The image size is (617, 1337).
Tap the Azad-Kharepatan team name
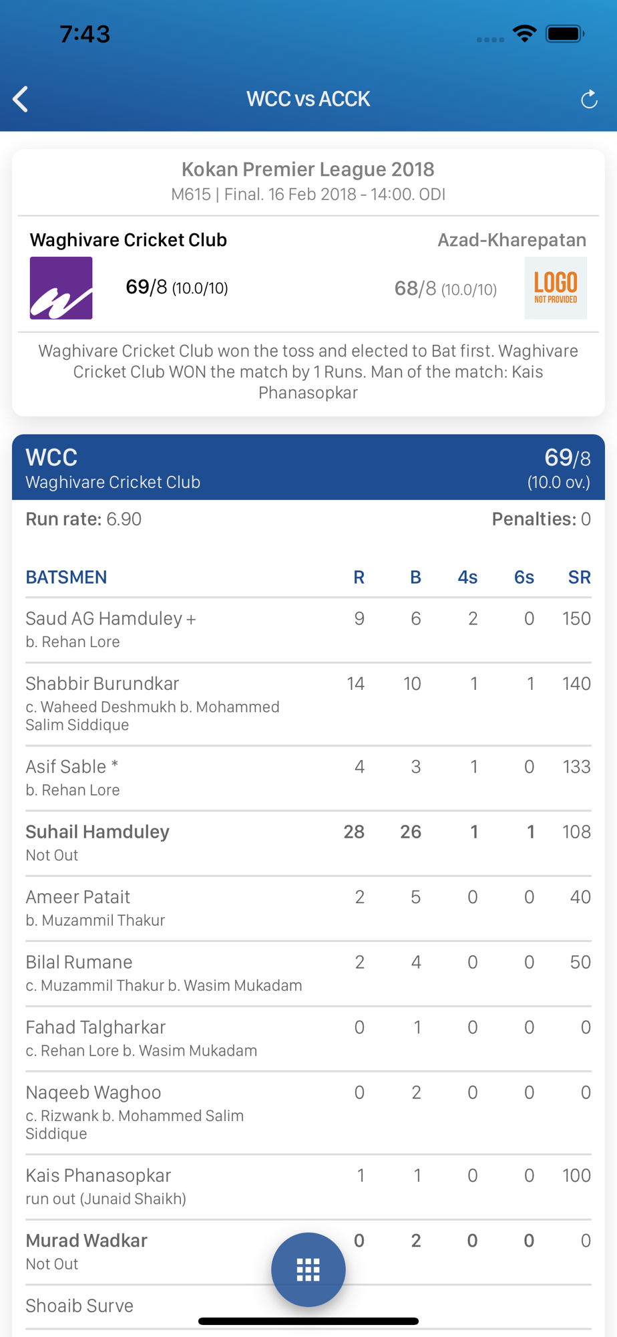click(511, 240)
